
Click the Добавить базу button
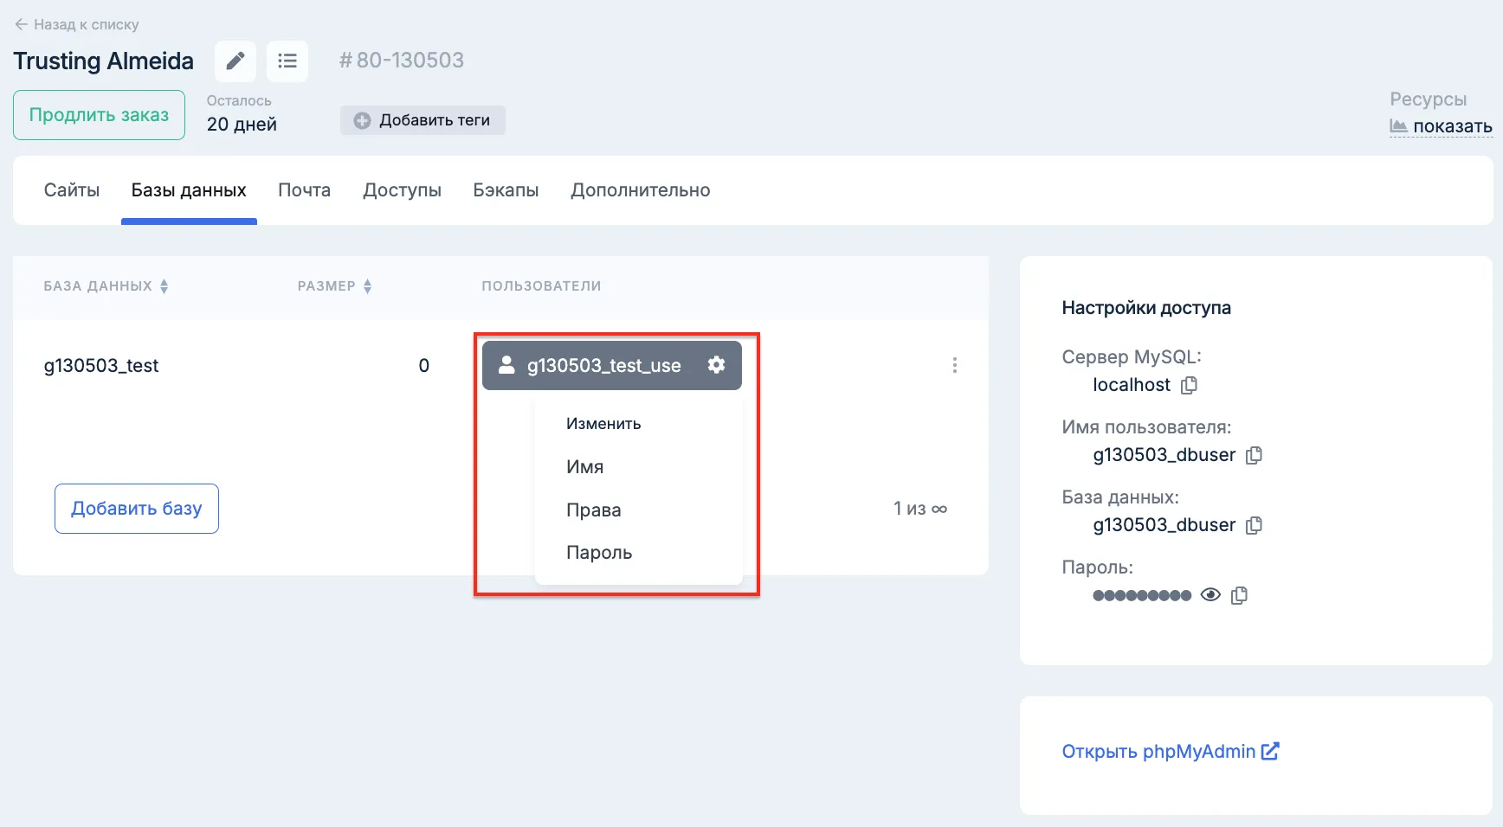[137, 509]
